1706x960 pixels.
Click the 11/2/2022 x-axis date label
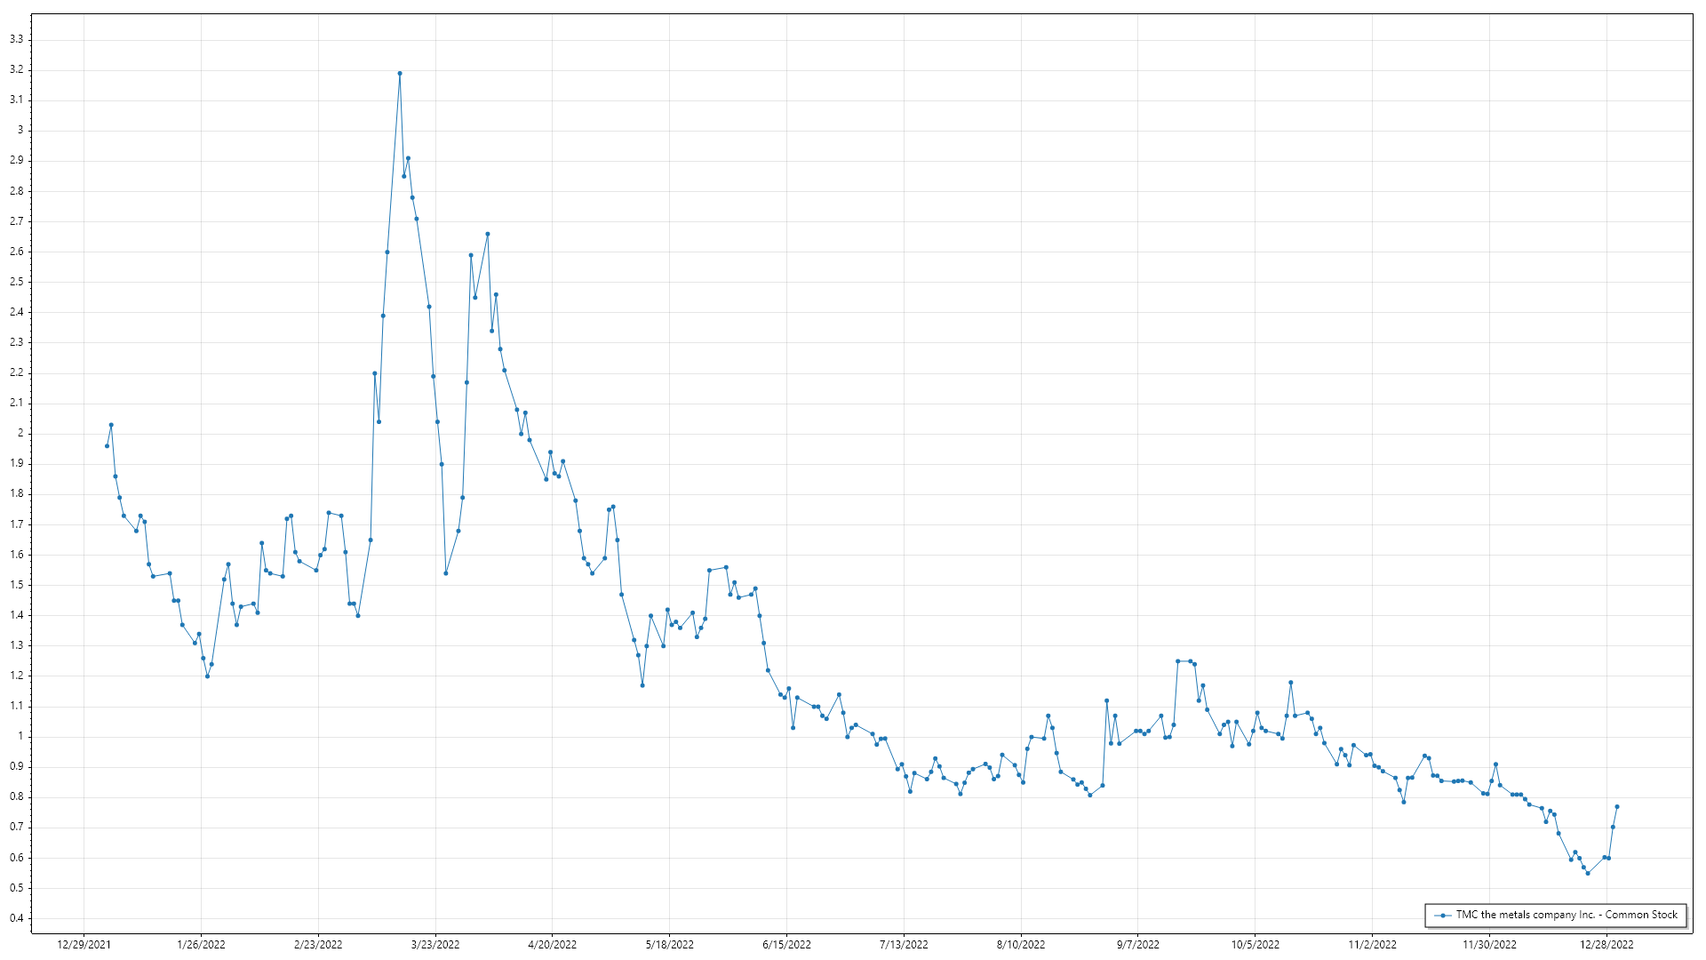tap(1372, 945)
